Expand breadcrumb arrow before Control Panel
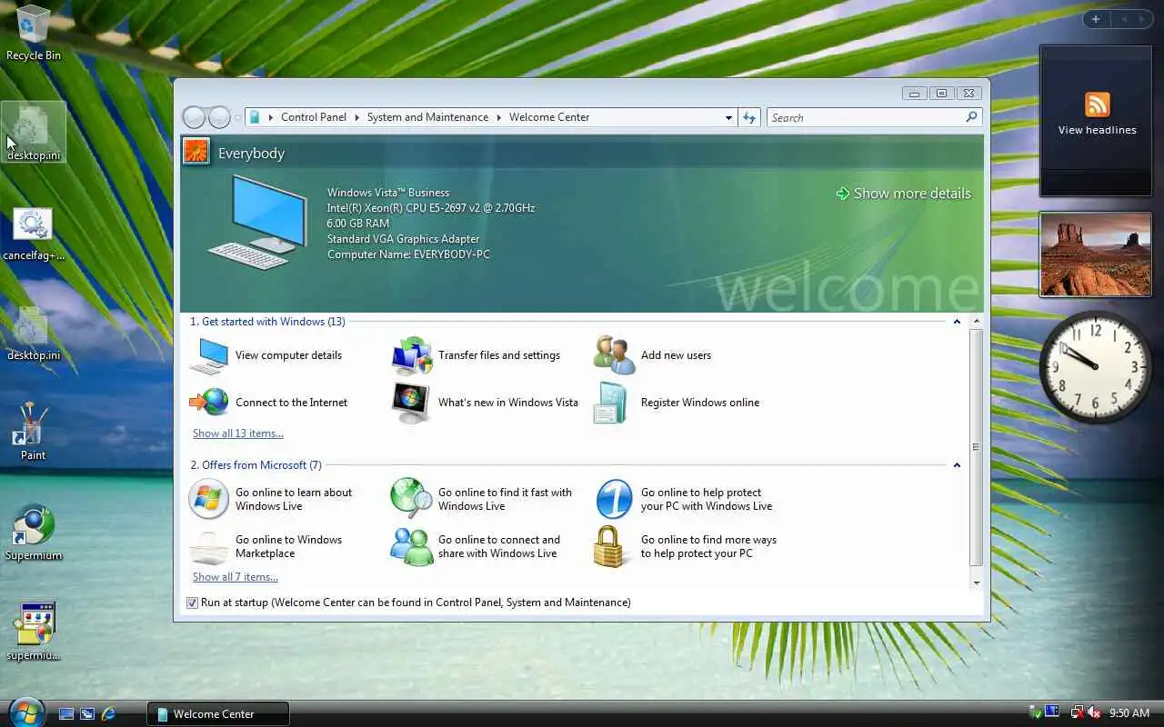Viewport: 1164px width, 727px height. click(270, 117)
